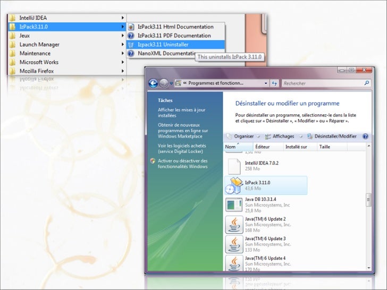Screen dimensions: 387x290
Task: Click the IntelliJ IDEA folder icon
Action: pyautogui.click(x=12, y=18)
